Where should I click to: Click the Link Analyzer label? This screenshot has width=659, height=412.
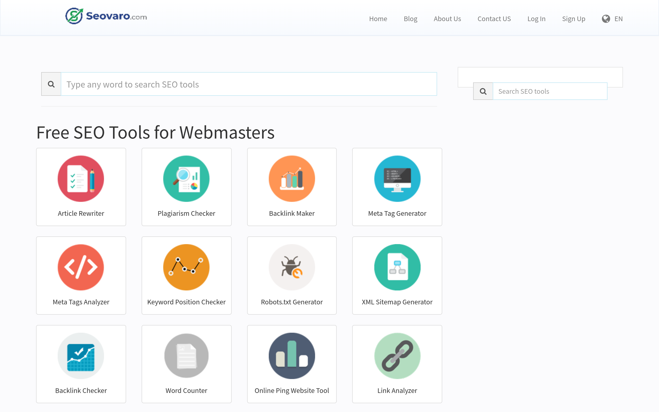(397, 390)
